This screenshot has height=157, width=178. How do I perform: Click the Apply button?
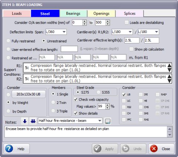(x=105, y=148)
